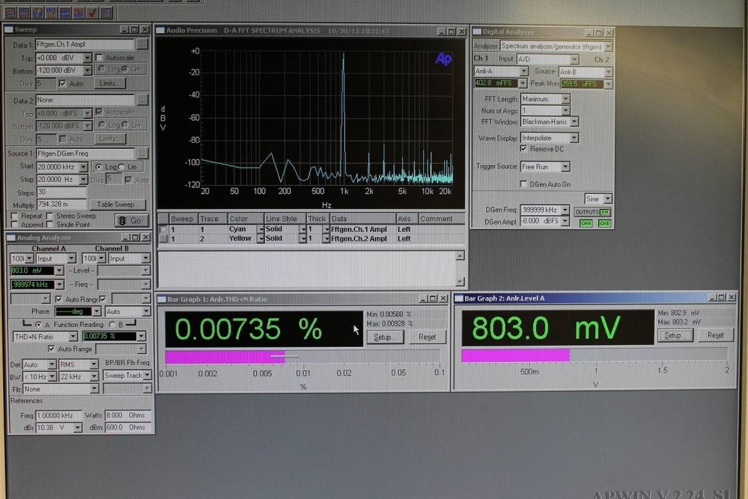Image resolution: width=748 pixels, height=499 pixels.
Task: Click Reset in Bar Graph 1
Action: point(427,337)
